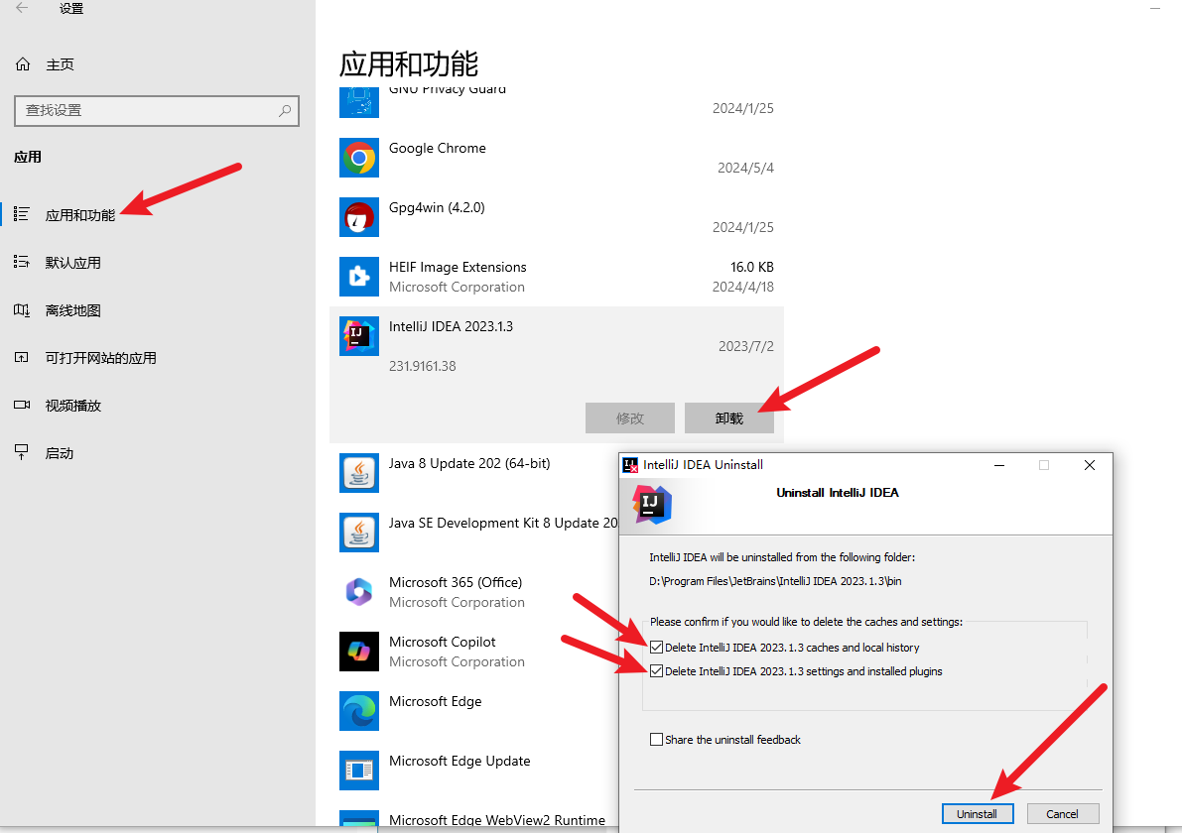The width and height of the screenshot is (1182, 833).
Task: Select Gpg4win (4.2.0) entry text
Action: [x=438, y=208]
